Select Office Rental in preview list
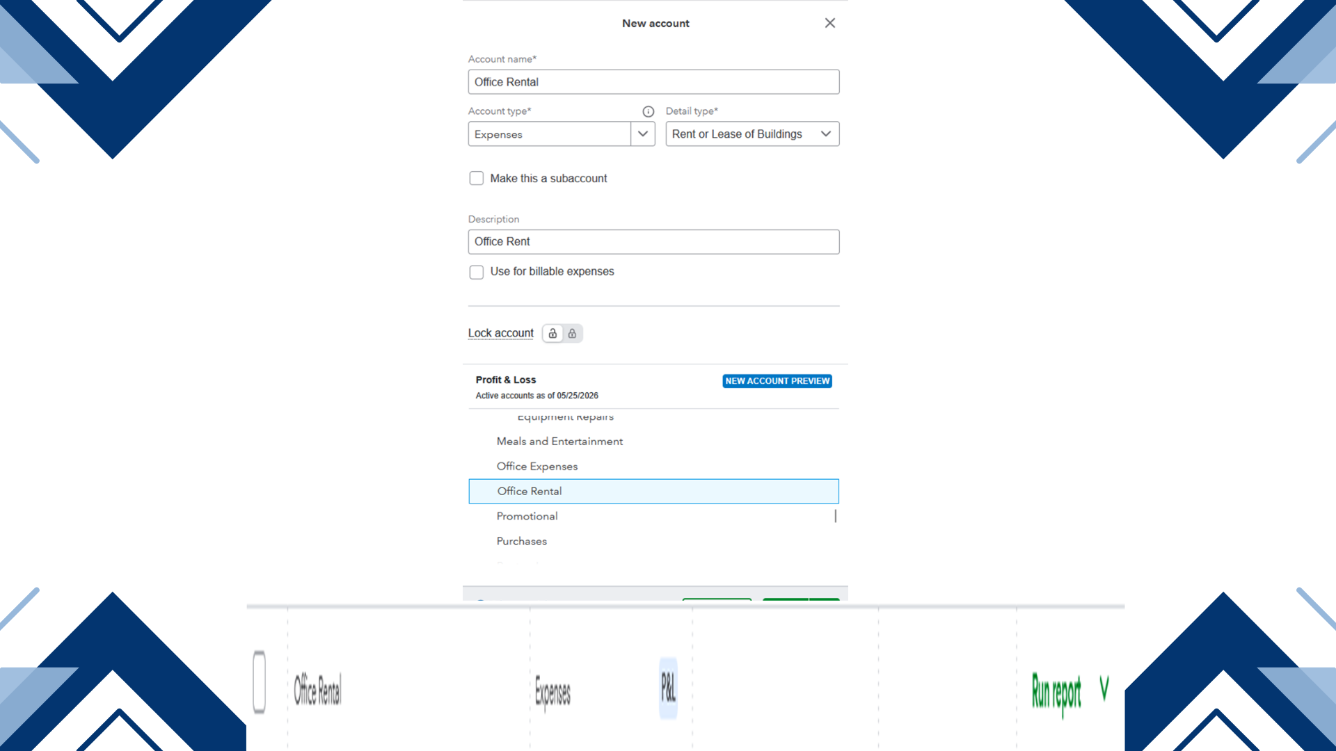Screen dimensions: 1336x751 (x=653, y=491)
